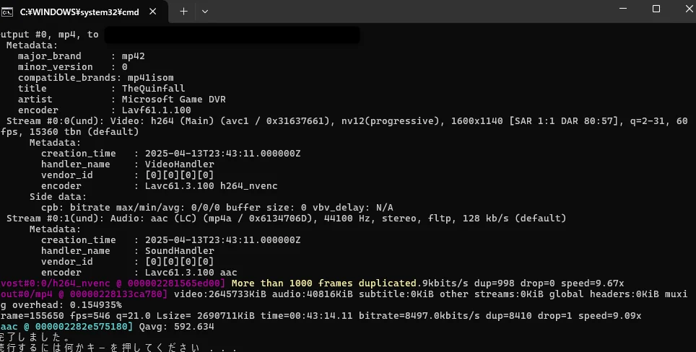
Task: Click the title value TheQuinfall
Action: 153,89
